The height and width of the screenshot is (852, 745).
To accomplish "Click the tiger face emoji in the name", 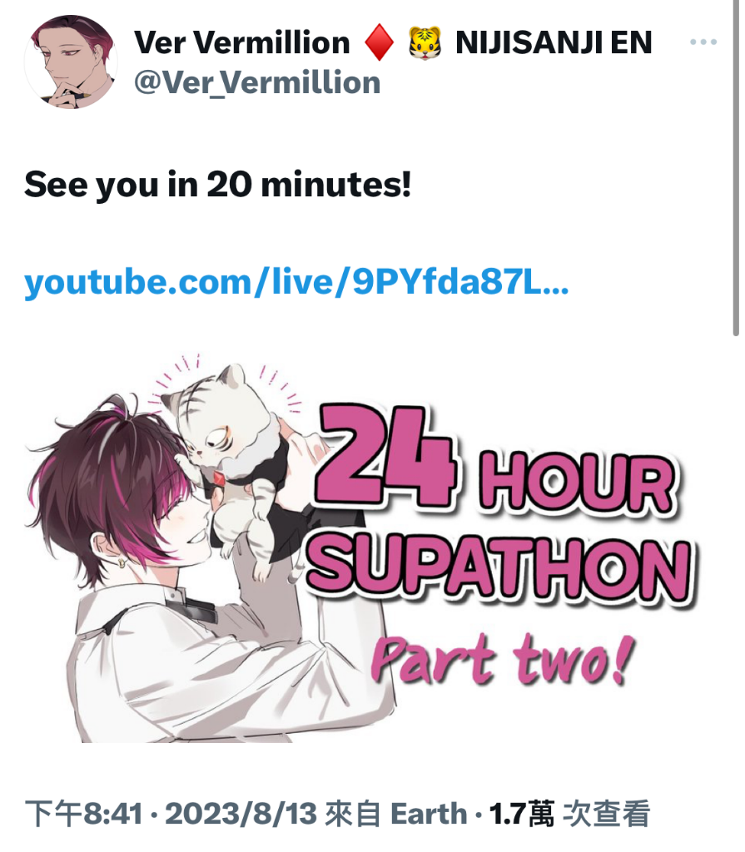I will click(425, 42).
